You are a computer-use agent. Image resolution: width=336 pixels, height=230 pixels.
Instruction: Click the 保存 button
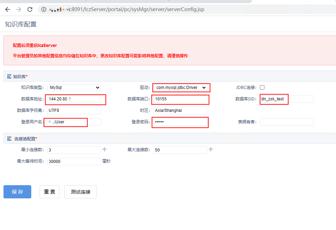pyautogui.click(x=17, y=192)
